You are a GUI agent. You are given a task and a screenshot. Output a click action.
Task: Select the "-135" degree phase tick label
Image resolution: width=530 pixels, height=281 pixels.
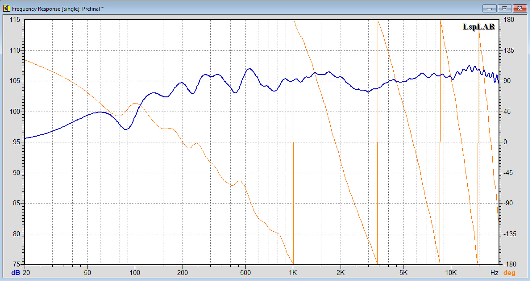pyautogui.click(x=510, y=234)
